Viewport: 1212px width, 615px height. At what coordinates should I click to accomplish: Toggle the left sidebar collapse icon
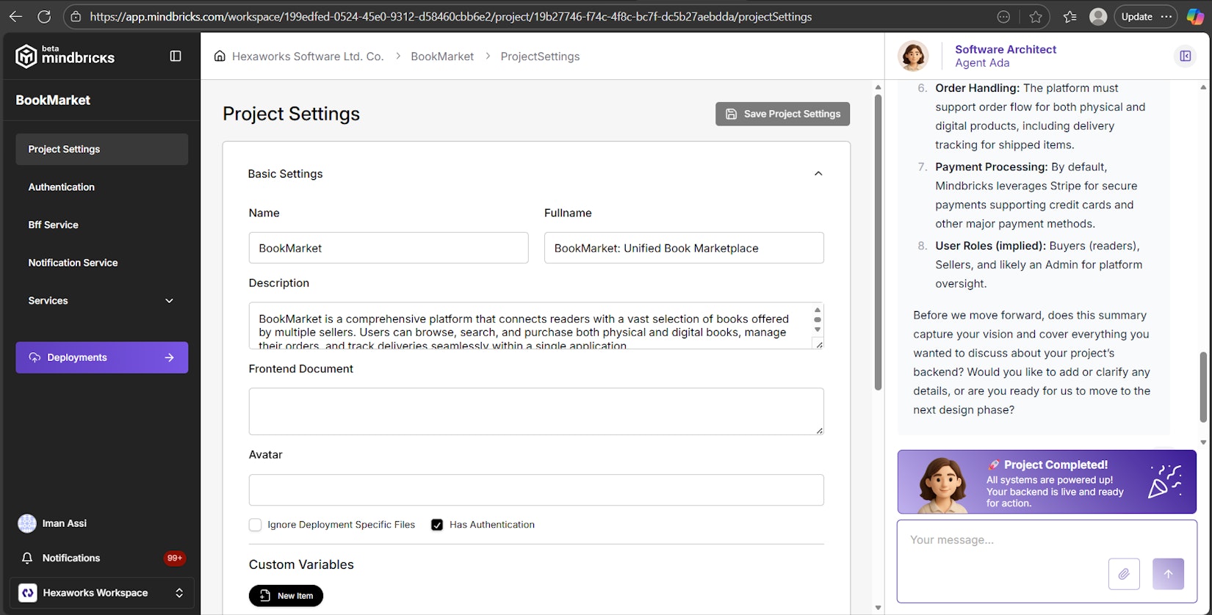pos(176,56)
